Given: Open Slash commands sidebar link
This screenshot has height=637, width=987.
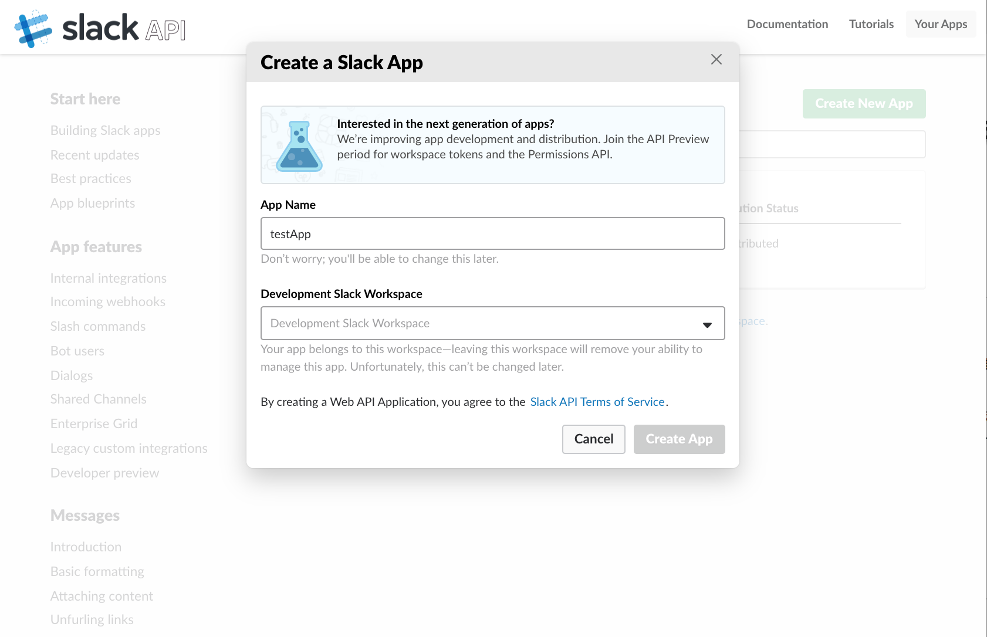Looking at the screenshot, I should point(98,326).
